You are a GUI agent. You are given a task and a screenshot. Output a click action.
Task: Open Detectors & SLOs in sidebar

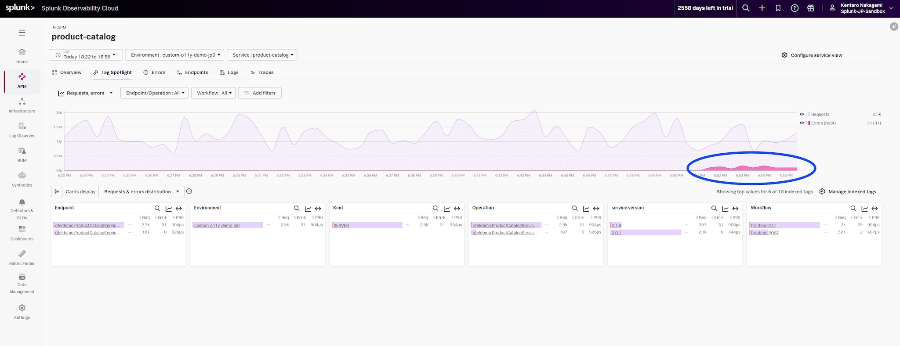tap(22, 209)
